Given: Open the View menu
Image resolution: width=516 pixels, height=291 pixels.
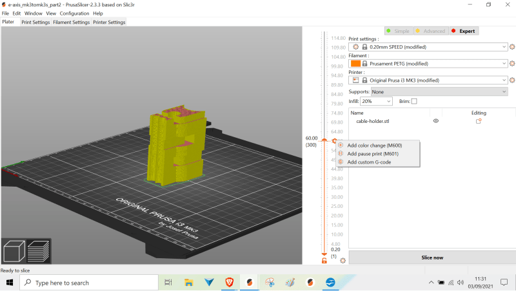Looking at the screenshot, I should [51, 14].
